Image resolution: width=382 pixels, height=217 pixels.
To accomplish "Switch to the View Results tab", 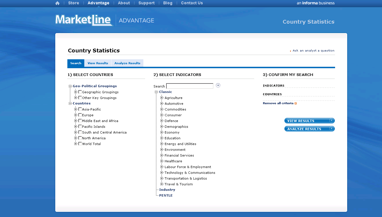I will point(98,63).
